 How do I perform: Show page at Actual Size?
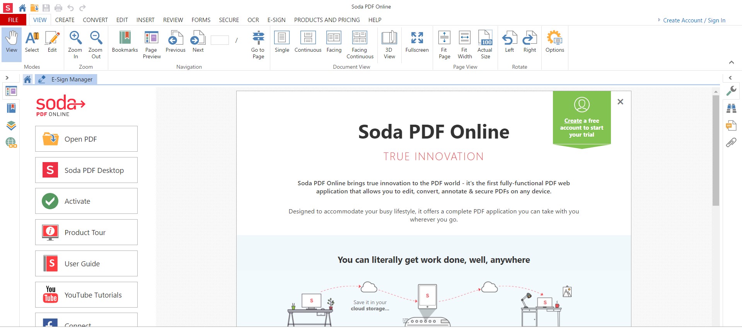point(485,44)
